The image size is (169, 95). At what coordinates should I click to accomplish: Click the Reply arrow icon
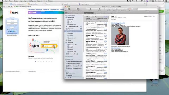point(109,9)
